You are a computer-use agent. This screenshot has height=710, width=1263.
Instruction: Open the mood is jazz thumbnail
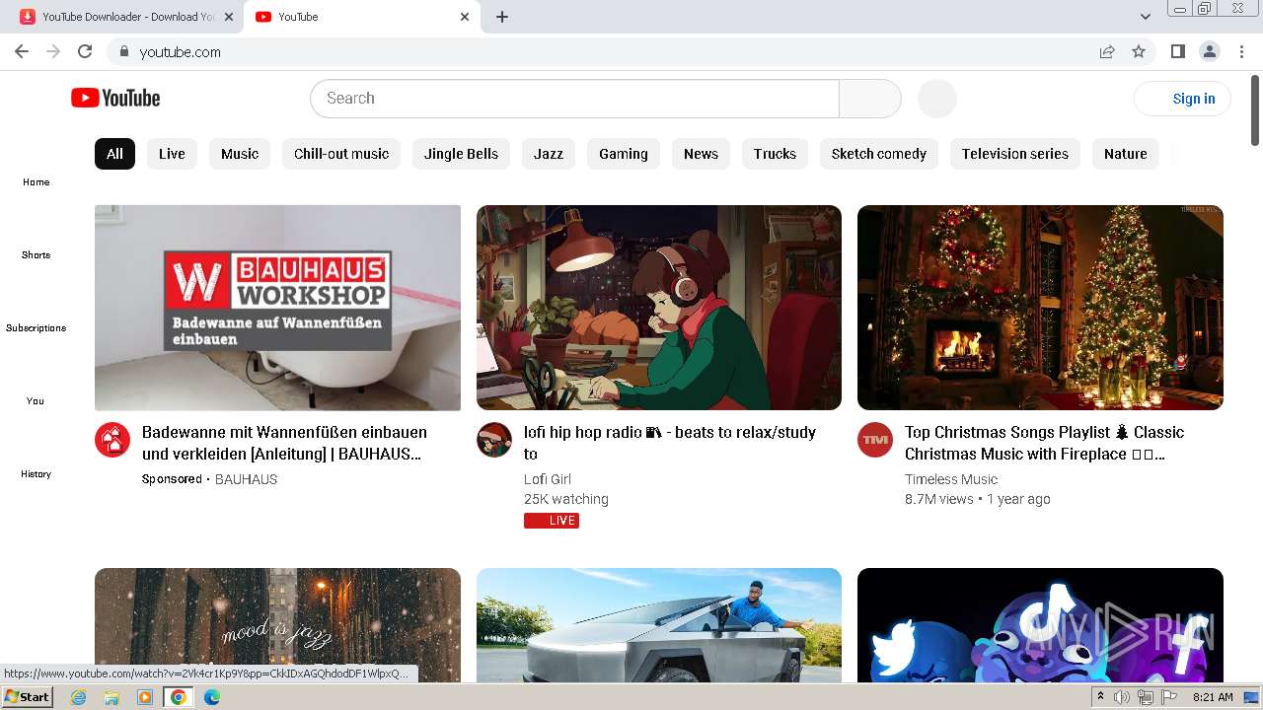[277, 625]
